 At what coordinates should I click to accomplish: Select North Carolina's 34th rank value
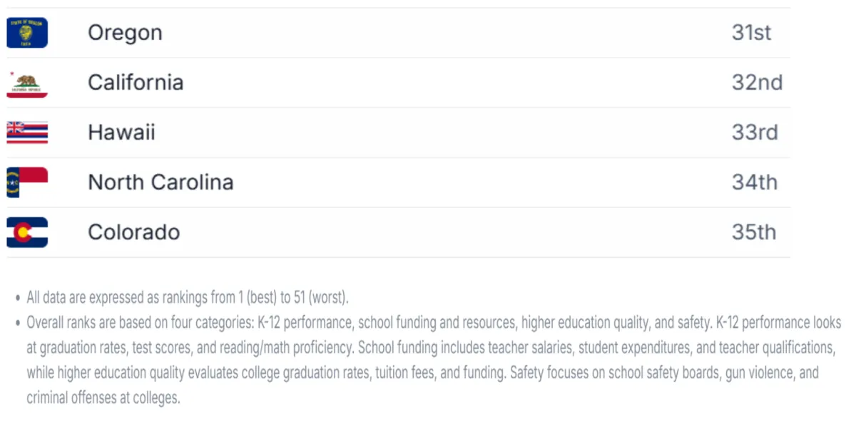point(754,182)
